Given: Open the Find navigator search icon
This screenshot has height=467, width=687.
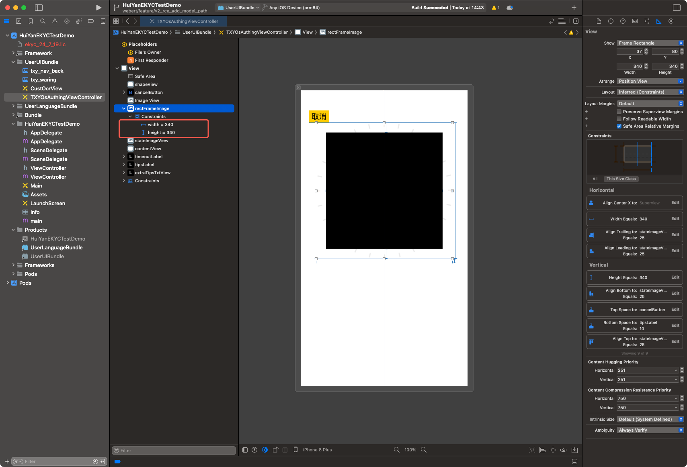Looking at the screenshot, I should (43, 21).
